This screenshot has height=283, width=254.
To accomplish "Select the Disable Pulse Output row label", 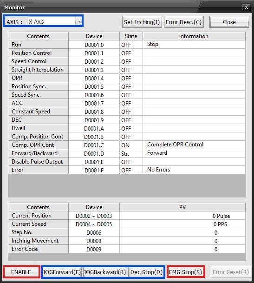I will [38, 162].
